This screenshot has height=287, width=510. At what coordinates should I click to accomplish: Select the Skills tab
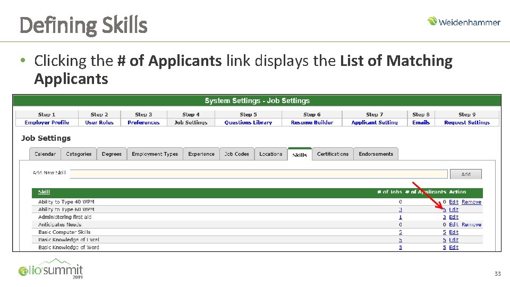[300, 155]
